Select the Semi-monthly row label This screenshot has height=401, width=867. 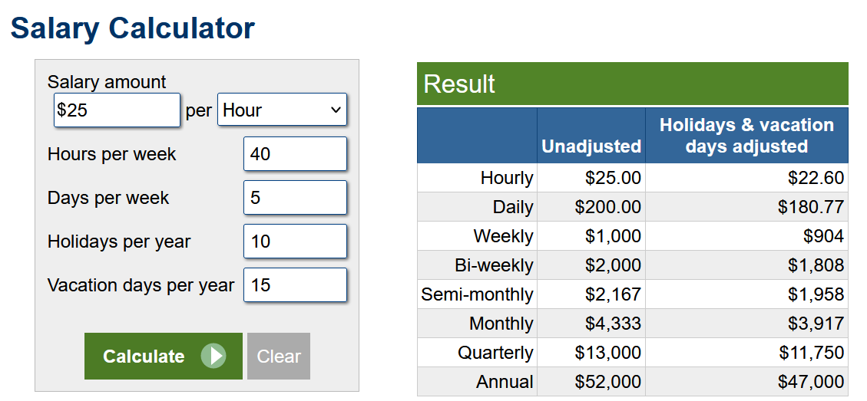477,294
